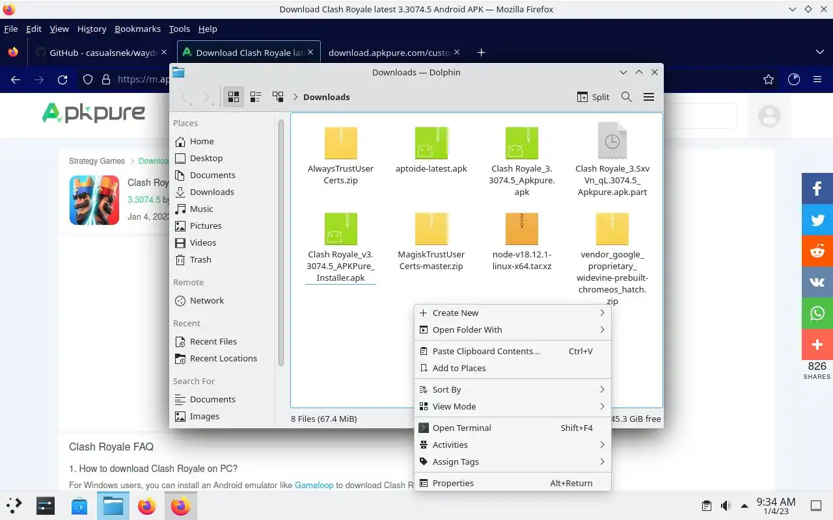Open Dolphin search magnifier
Image resolution: width=833 pixels, height=520 pixels.
pos(627,97)
